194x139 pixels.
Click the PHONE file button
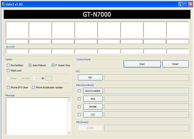tap(93, 107)
